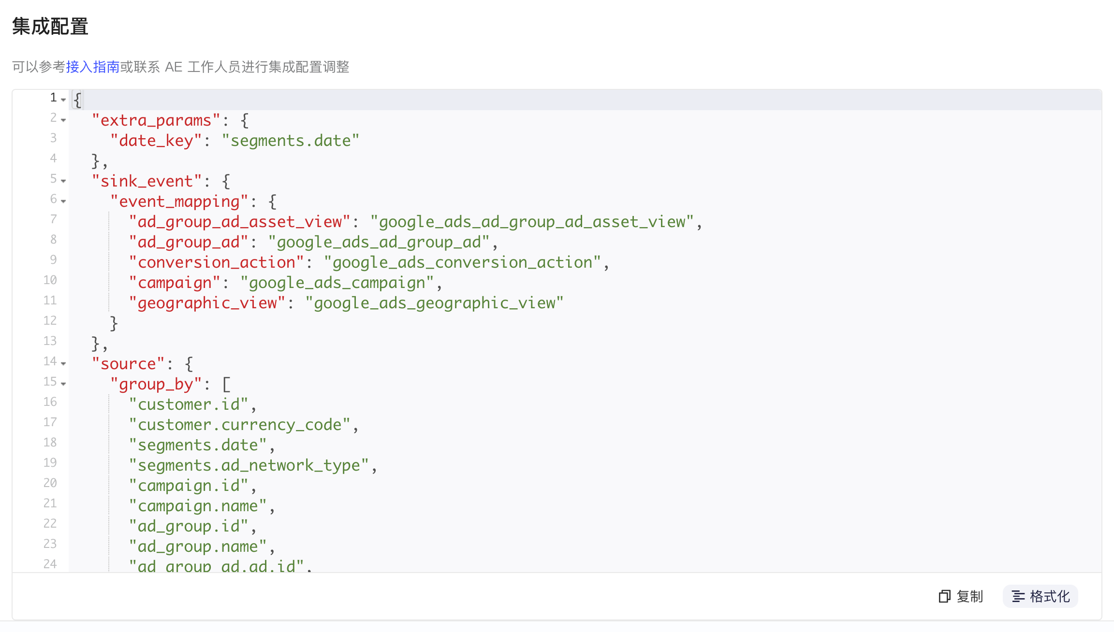This screenshot has height=632, width=1114.
Task: Click the "campaign.name" entry
Action: click(x=198, y=506)
